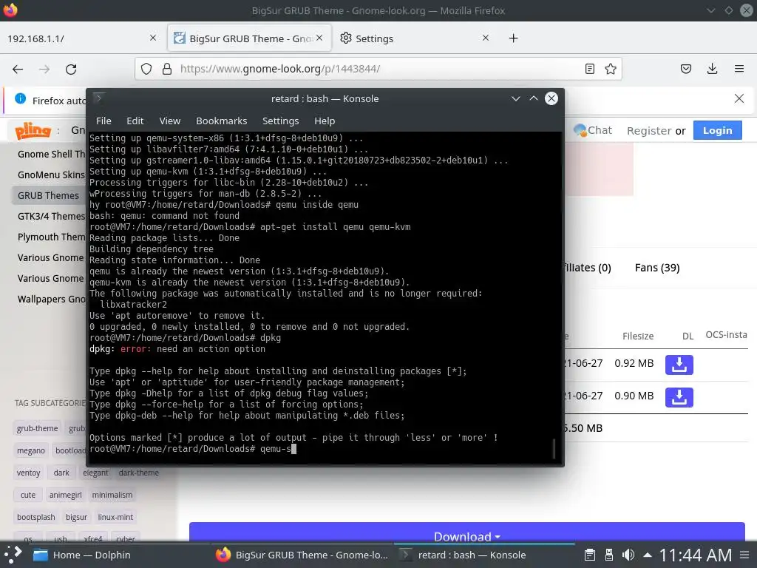Screen dimensions: 757x568
Task: Open the Konsole File menu
Action: point(103,121)
